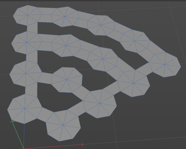Click the red X axis arrow tip
The image size is (186, 149).
pos(82,144)
